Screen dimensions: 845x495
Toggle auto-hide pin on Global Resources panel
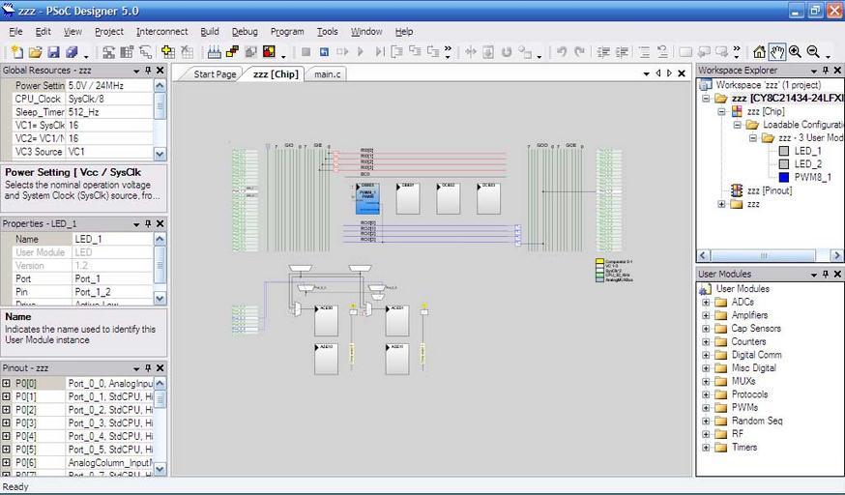point(147,71)
